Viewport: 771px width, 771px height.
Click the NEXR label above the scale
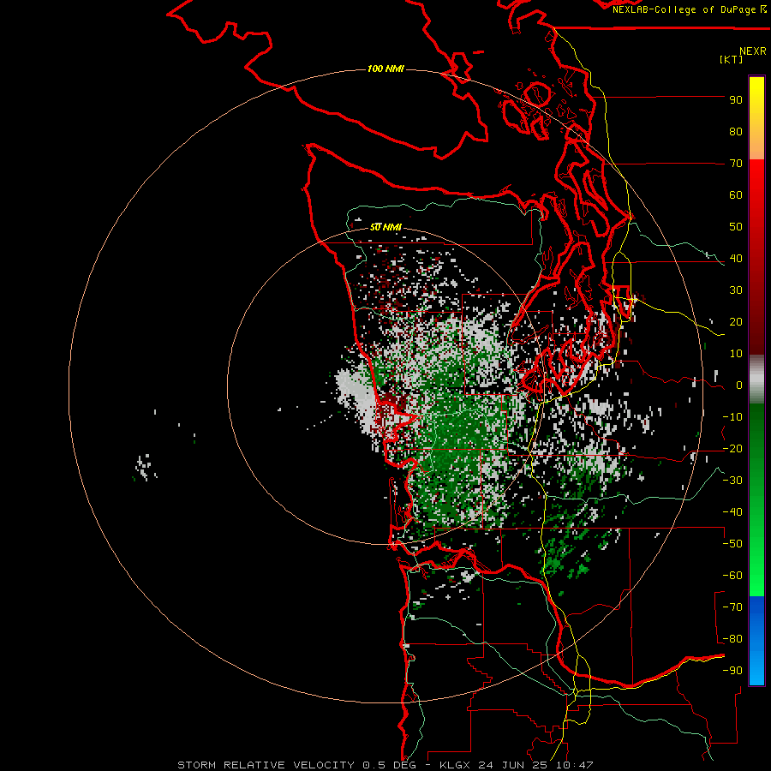click(753, 51)
